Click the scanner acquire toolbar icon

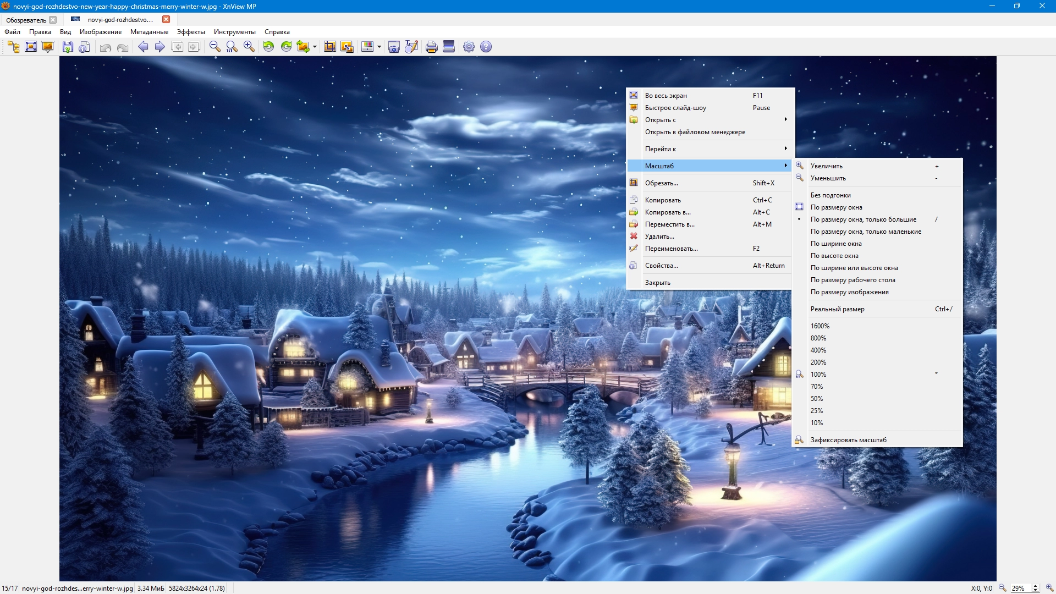[x=449, y=47]
